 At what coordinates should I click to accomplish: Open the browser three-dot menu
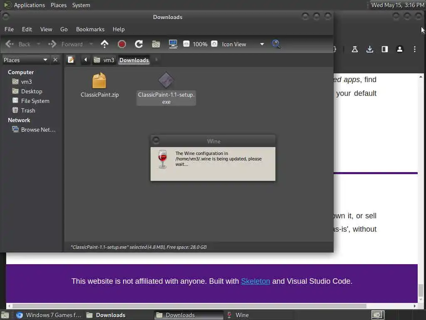coord(415,49)
